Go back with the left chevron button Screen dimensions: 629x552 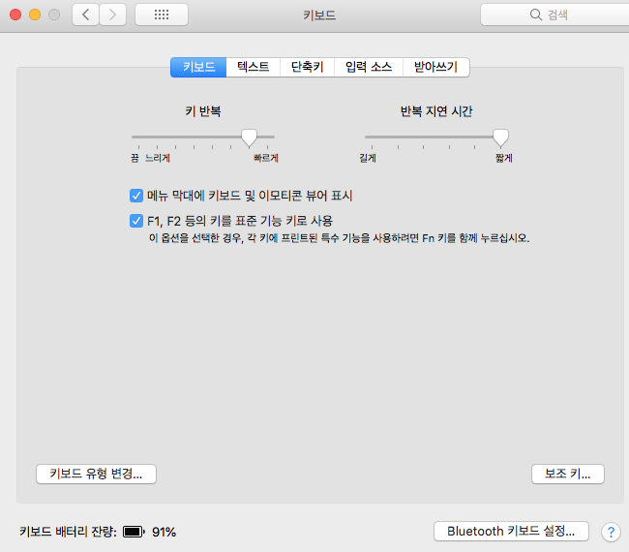[85, 15]
